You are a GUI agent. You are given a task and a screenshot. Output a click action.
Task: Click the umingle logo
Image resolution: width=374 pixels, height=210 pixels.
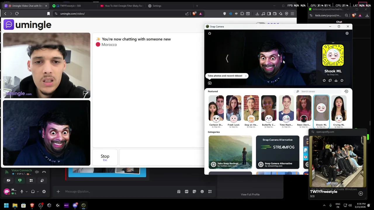(27, 25)
